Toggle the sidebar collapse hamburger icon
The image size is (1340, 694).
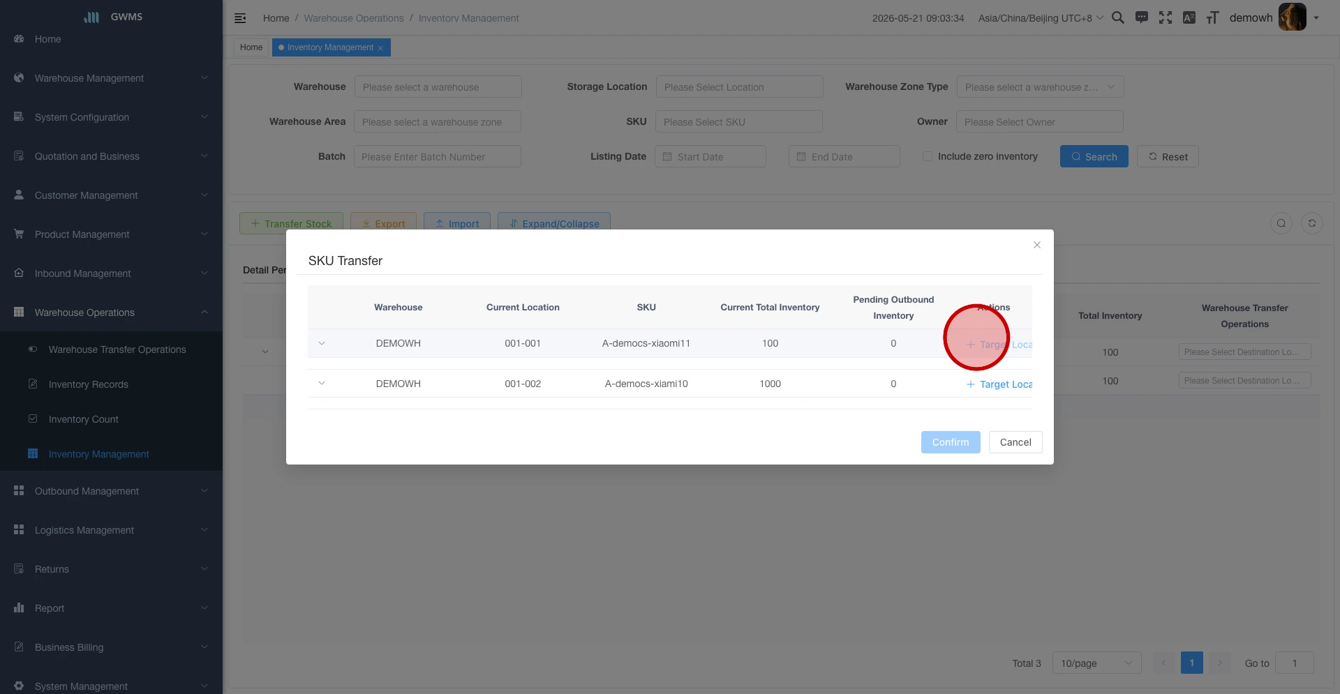coord(240,18)
